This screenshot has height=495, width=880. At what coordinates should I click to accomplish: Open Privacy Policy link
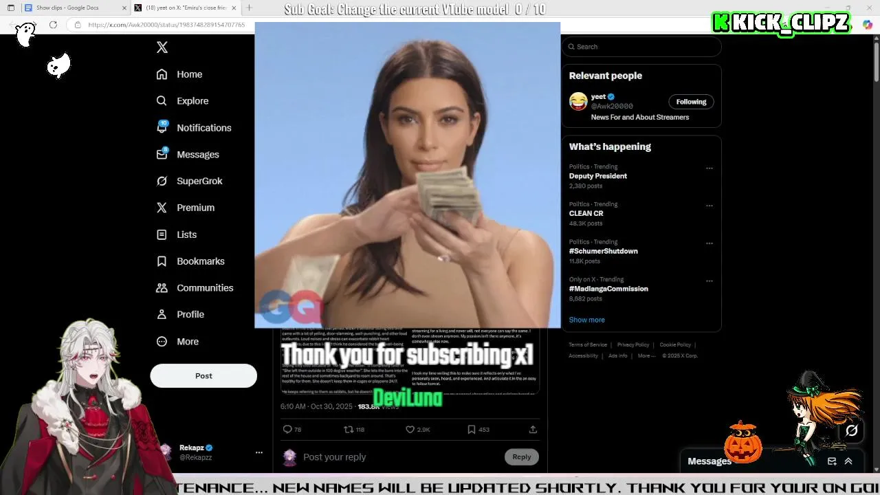(633, 345)
